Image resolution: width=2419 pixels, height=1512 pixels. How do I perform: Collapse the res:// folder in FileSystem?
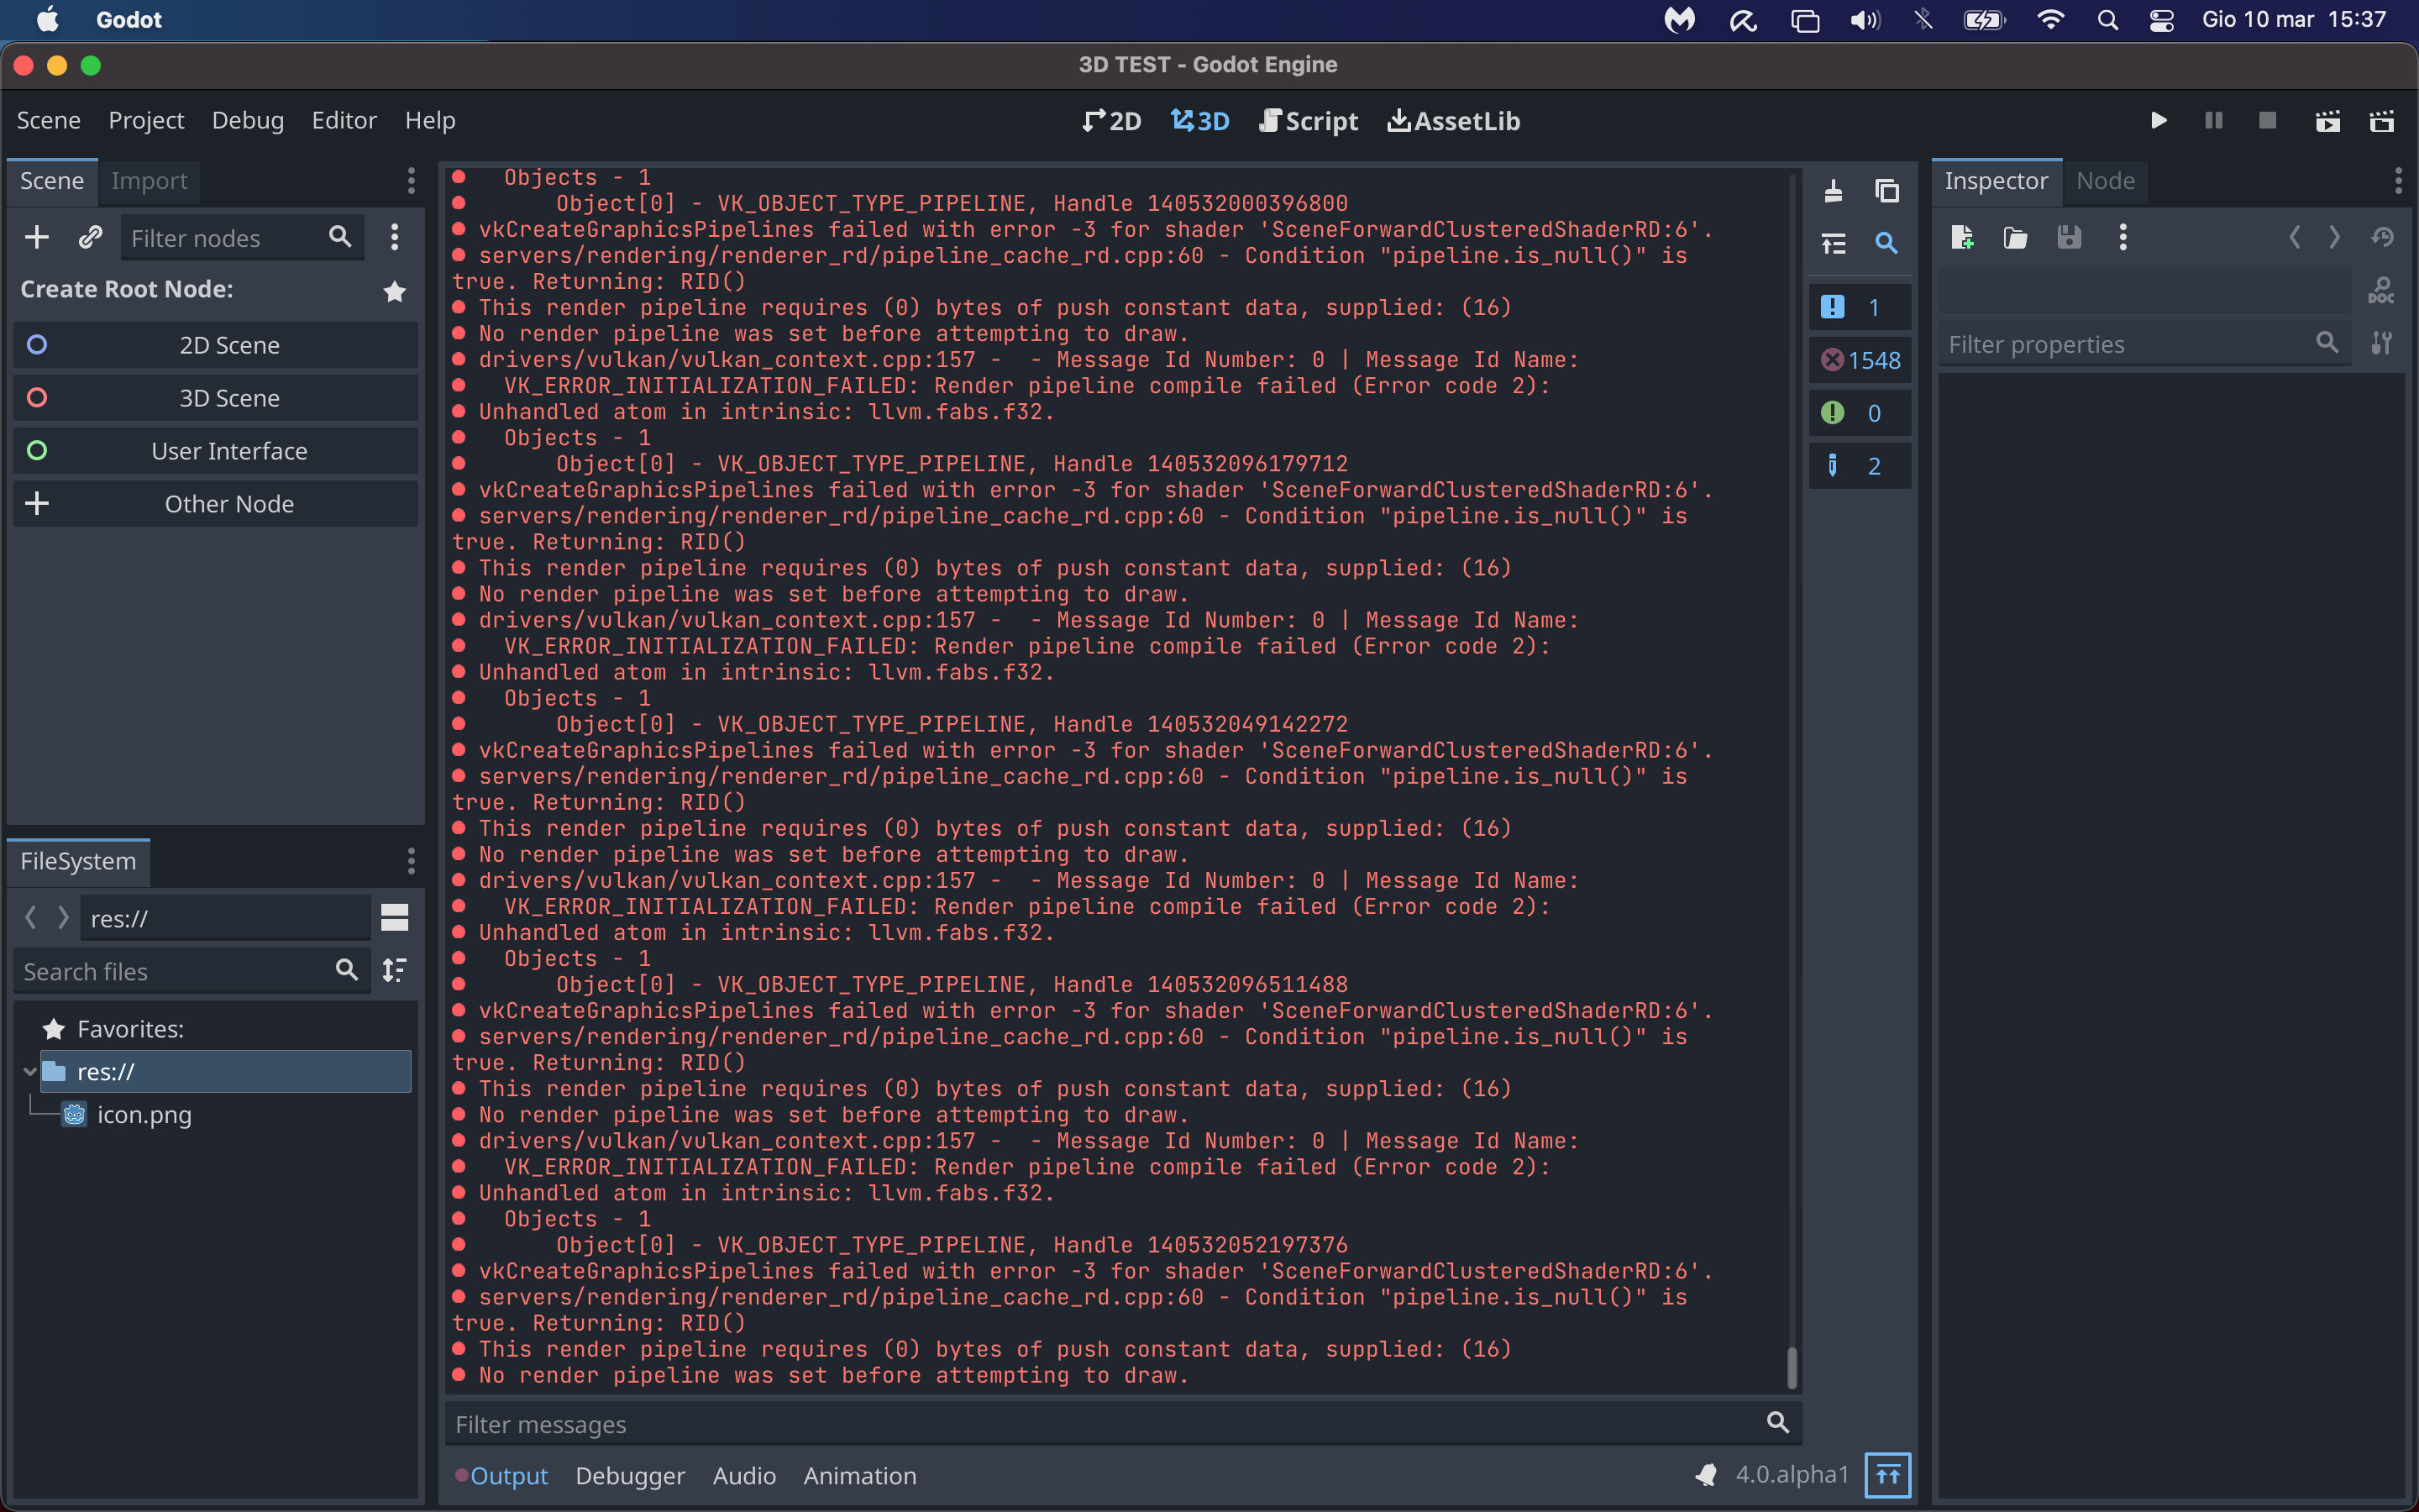click(x=30, y=1071)
